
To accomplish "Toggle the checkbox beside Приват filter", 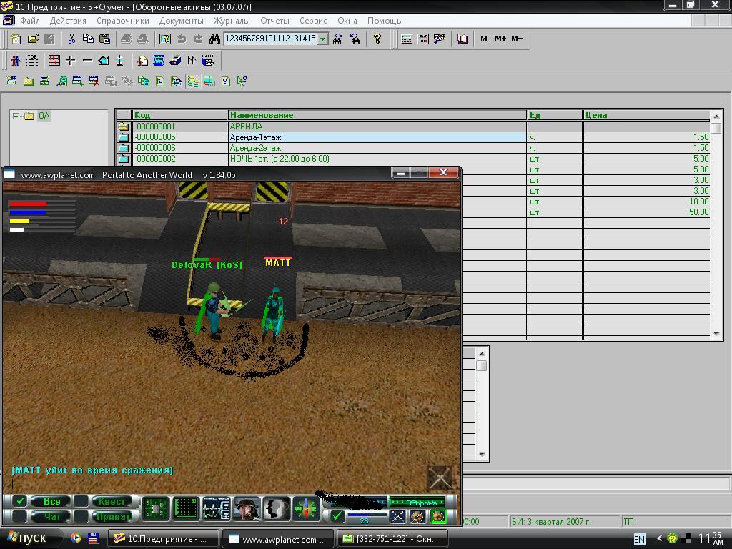I will click(x=81, y=516).
